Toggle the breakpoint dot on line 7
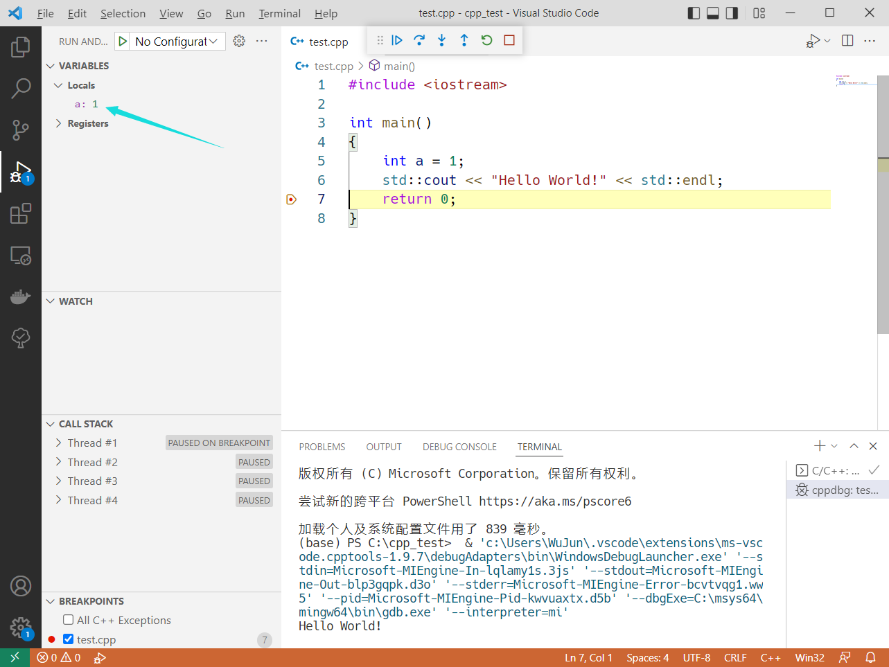The height and width of the screenshot is (667, 889). click(291, 199)
